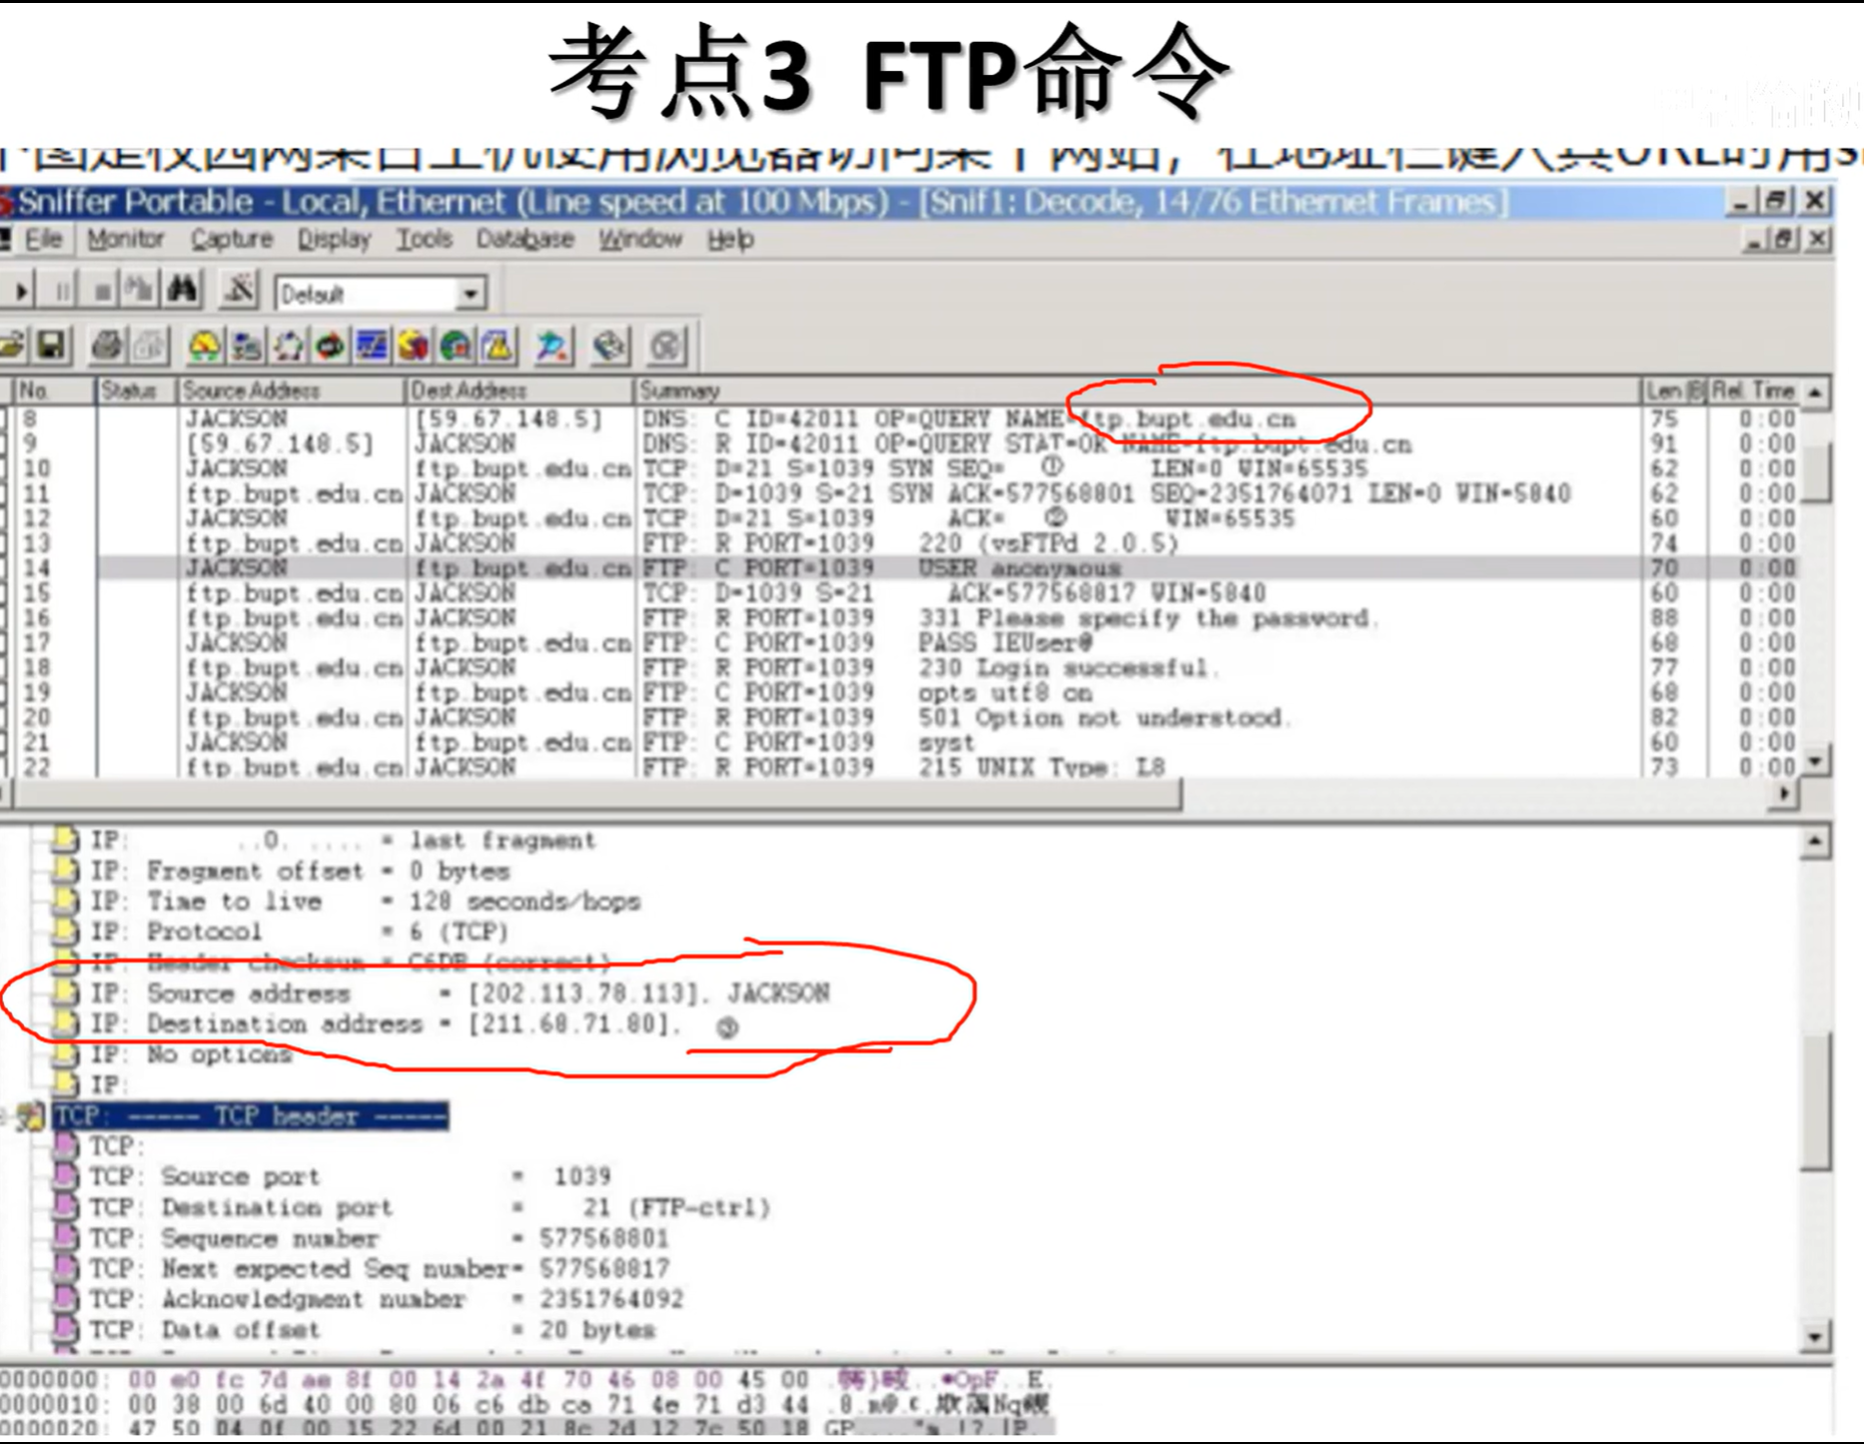Select packet 21 'syst' row
The image size is (1864, 1444).
tap(899, 743)
